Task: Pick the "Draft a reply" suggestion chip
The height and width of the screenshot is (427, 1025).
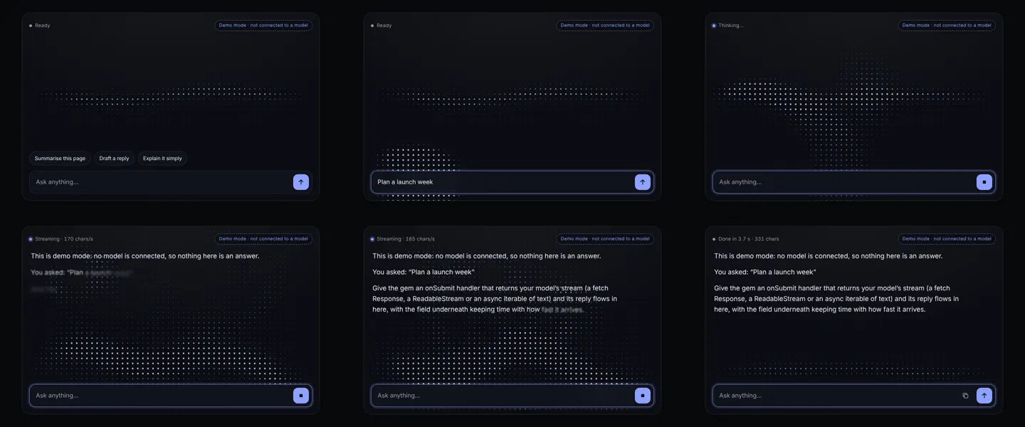Action: [114, 159]
